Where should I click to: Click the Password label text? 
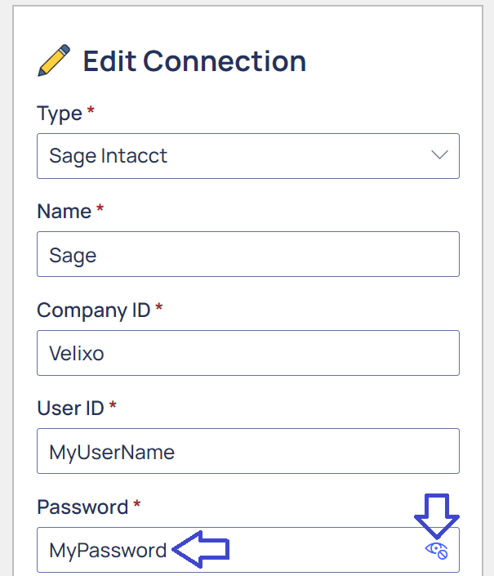(82, 507)
